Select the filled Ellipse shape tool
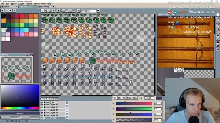The image size is (220, 123). (218, 42)
